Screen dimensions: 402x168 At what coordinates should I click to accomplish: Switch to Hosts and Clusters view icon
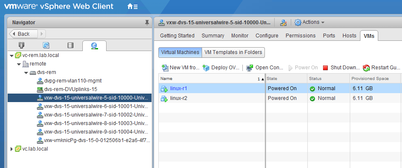point(21,46)
